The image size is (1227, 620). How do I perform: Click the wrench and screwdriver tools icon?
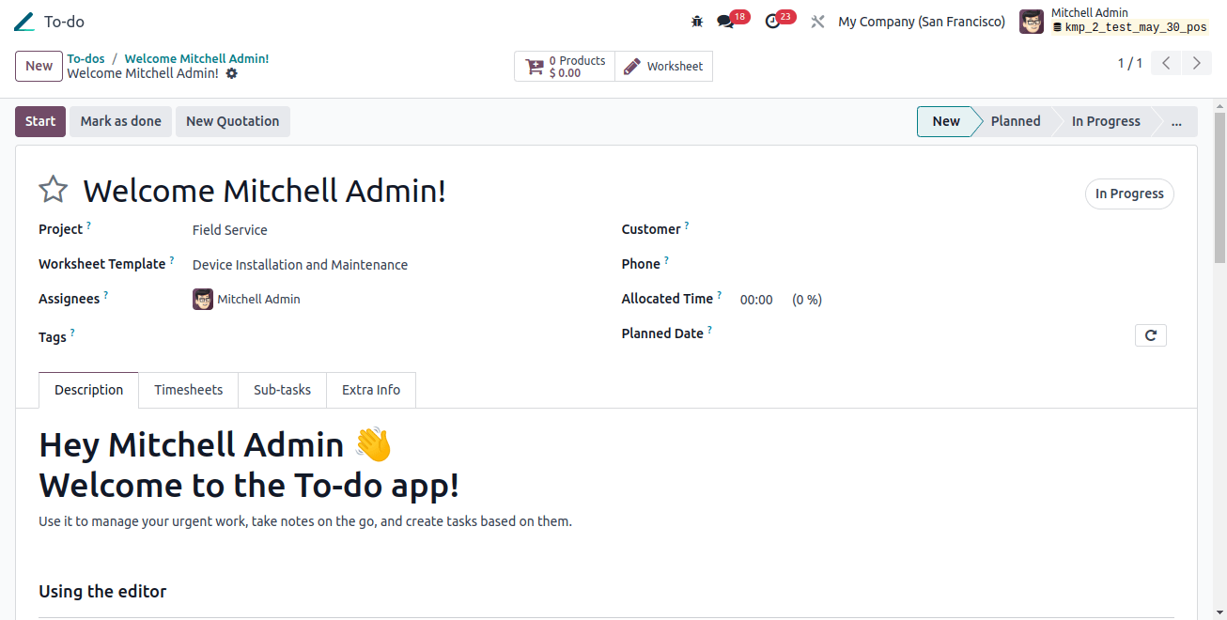coord(817,22)
